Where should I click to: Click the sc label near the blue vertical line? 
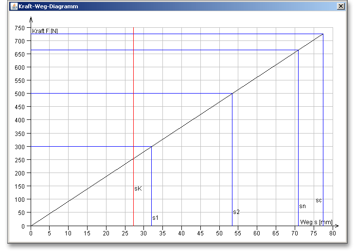[319, 200]
